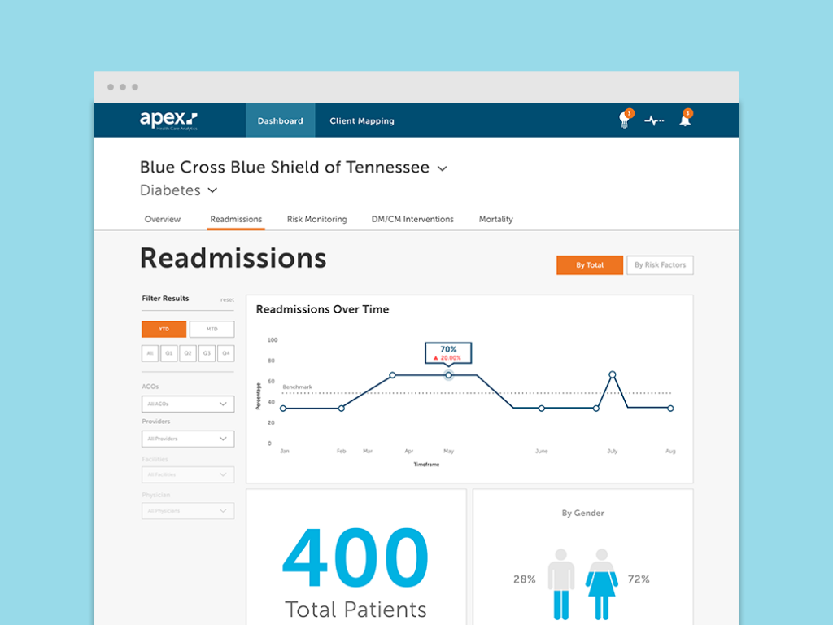Open the All ACOs dropdown
This screenshot has height=625, width=833.
point(188,404)
